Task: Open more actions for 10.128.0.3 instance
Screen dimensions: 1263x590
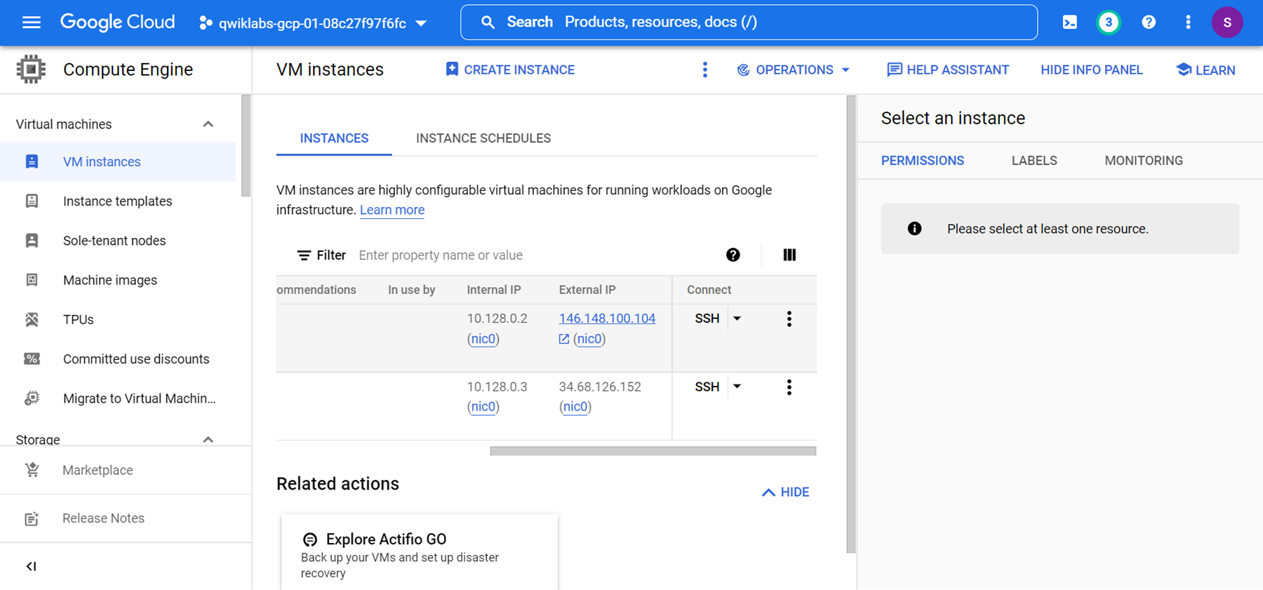Action: click(x=789, y=387)
